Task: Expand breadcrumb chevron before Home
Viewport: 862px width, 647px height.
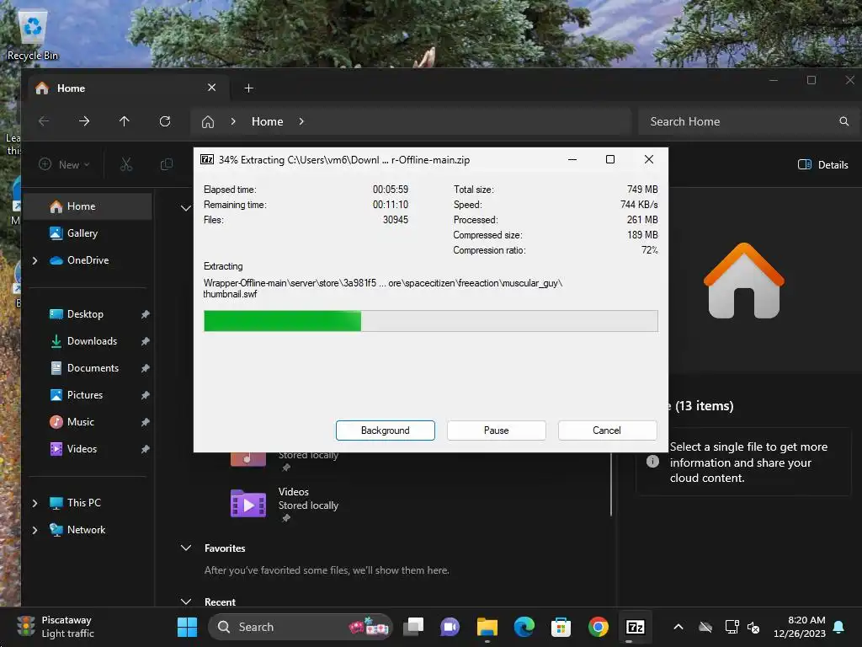Action: pos(233,121)
